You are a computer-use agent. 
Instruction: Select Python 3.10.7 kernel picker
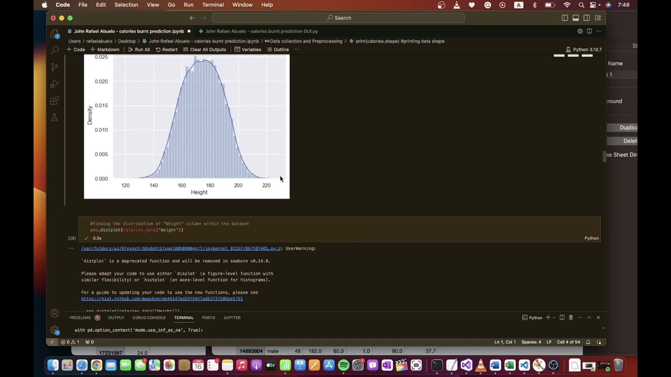[x=583, y=50]
